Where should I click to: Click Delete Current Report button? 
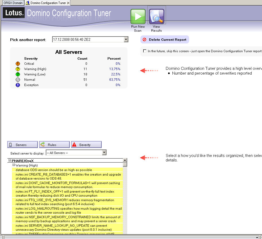click(x=165, y=39)
